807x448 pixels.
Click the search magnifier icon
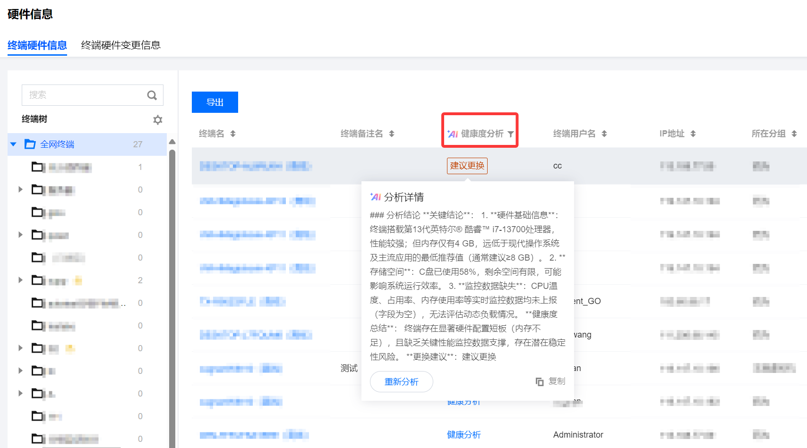pos(152,95)
